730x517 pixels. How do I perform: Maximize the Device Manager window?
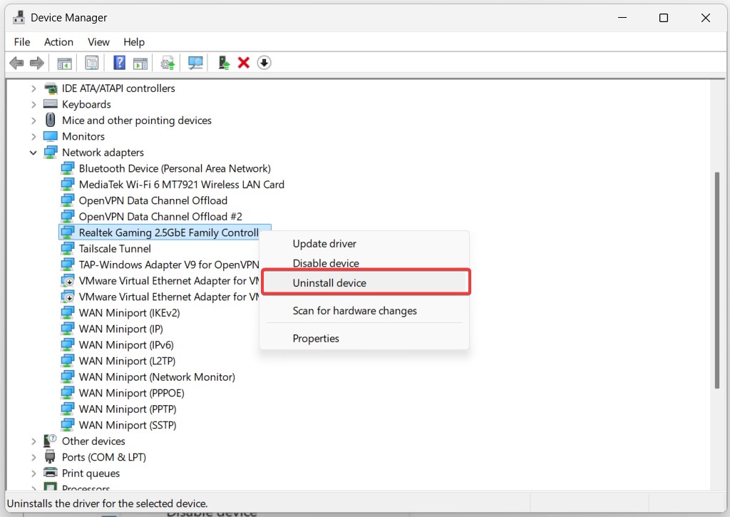664,18
